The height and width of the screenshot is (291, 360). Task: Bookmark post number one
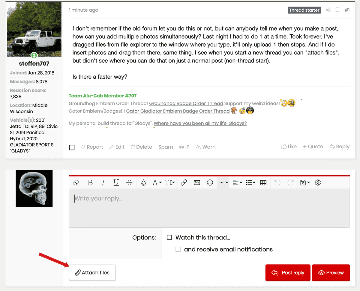(337, 10)
